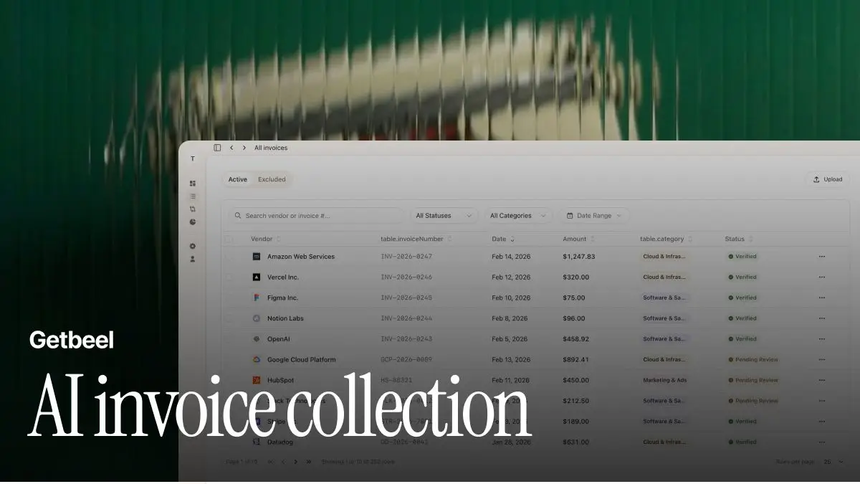Image resolution: width=860 pixels, height=484 pixels.
Task: Click invoice number INV-2026-0246
Action: pos(406,277)
